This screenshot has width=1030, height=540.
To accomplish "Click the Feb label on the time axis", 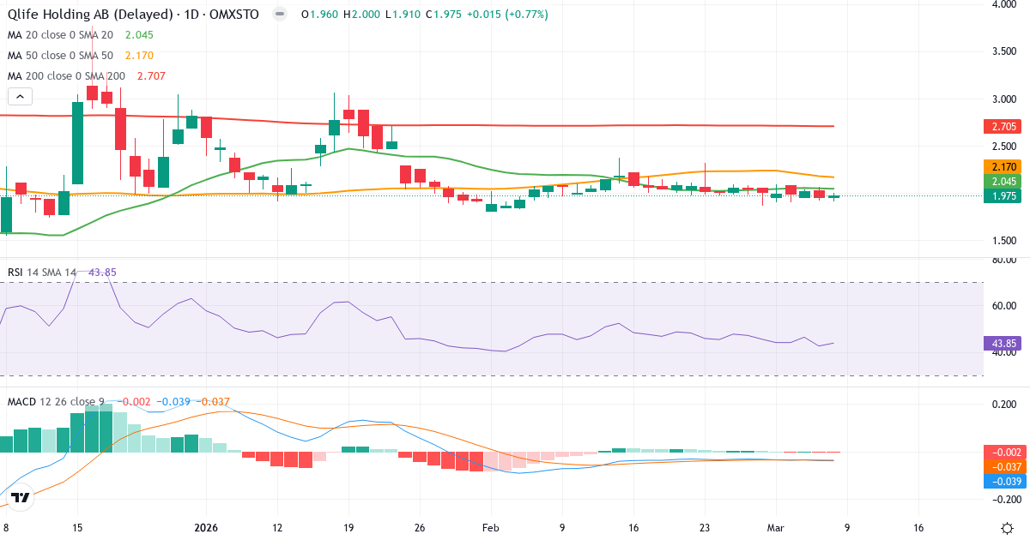I will 491,529.
